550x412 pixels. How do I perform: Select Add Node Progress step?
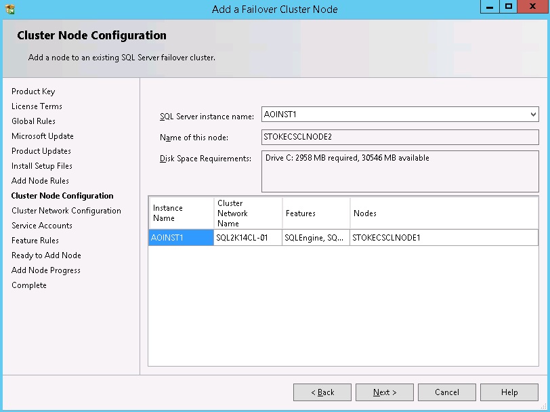[45, 270]
